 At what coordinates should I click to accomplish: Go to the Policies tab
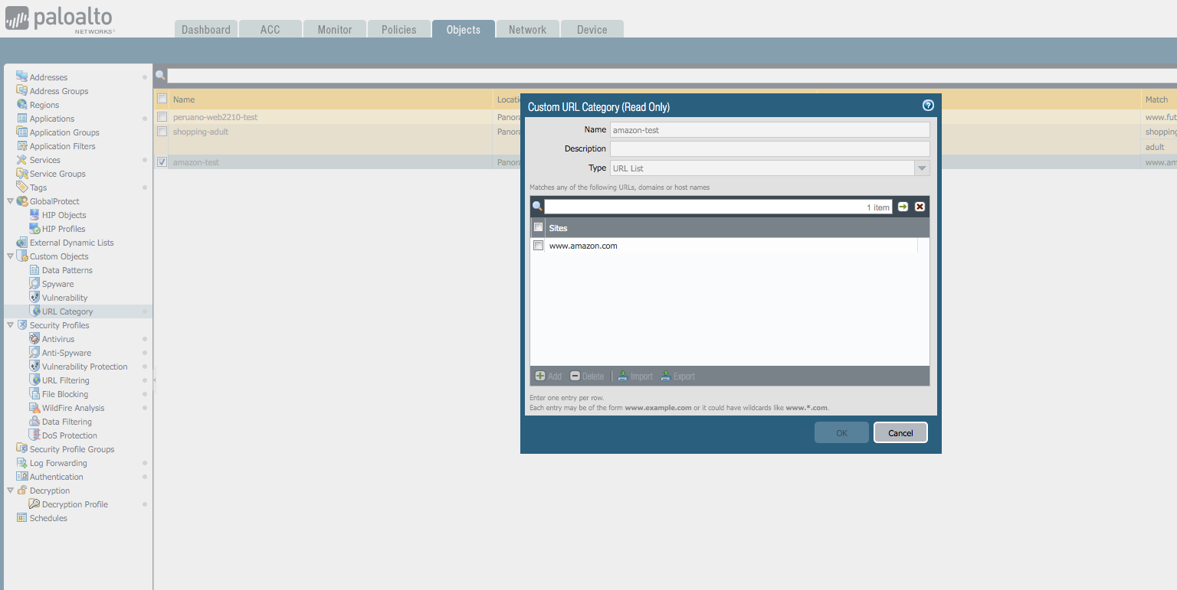tap(399, 29)
